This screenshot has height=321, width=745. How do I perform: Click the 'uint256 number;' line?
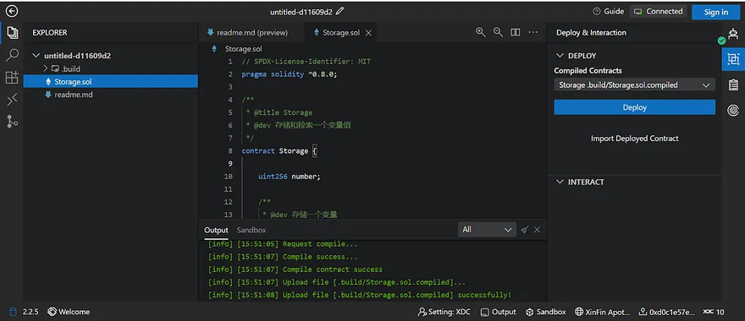pos(290,177)
